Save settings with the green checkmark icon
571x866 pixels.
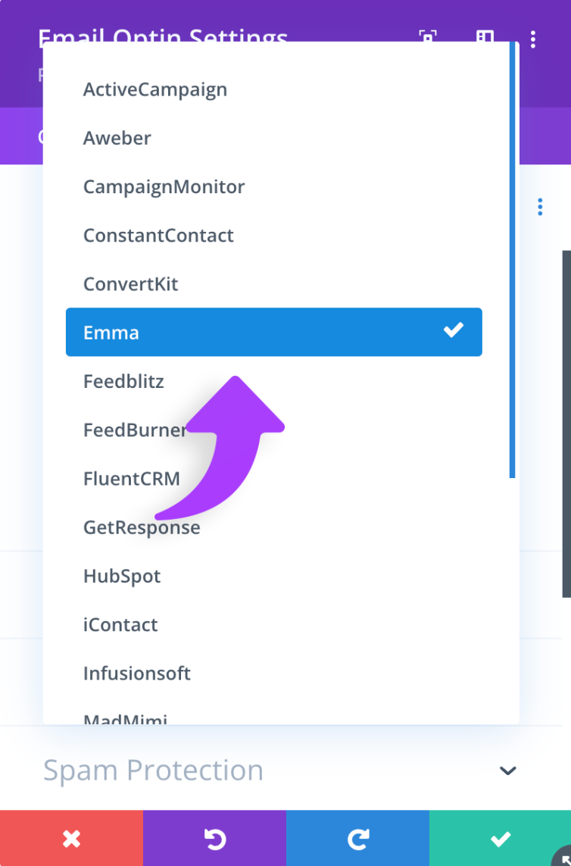click(500, 838)
